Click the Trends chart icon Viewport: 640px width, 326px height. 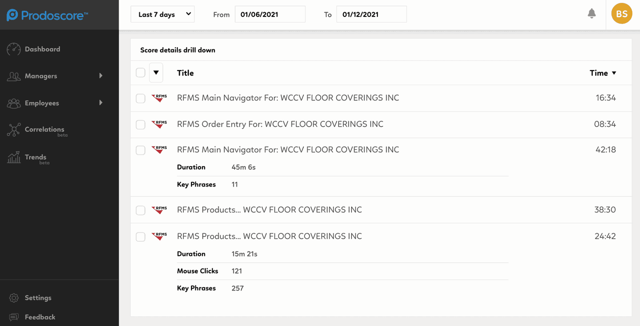[x=14, y=157]
